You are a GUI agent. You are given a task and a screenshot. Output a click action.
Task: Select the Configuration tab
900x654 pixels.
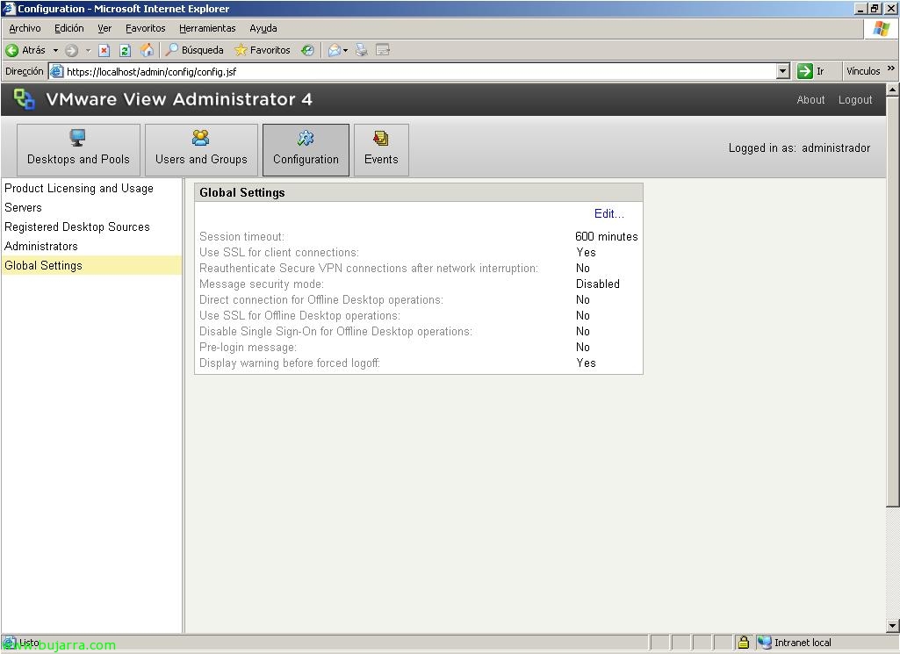[x=306, y=150]
